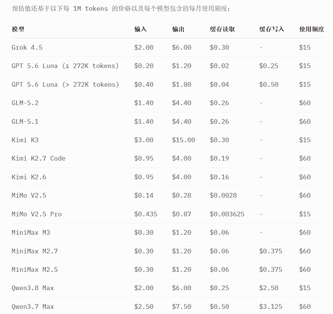Click Qwen3.7 Max input price $2.50
Screen dimensions: 333x314
click(x=144, y=306)
